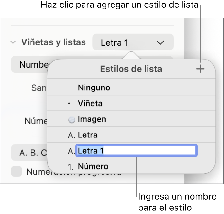Click the plus button to add list style

tap(200, 69)
